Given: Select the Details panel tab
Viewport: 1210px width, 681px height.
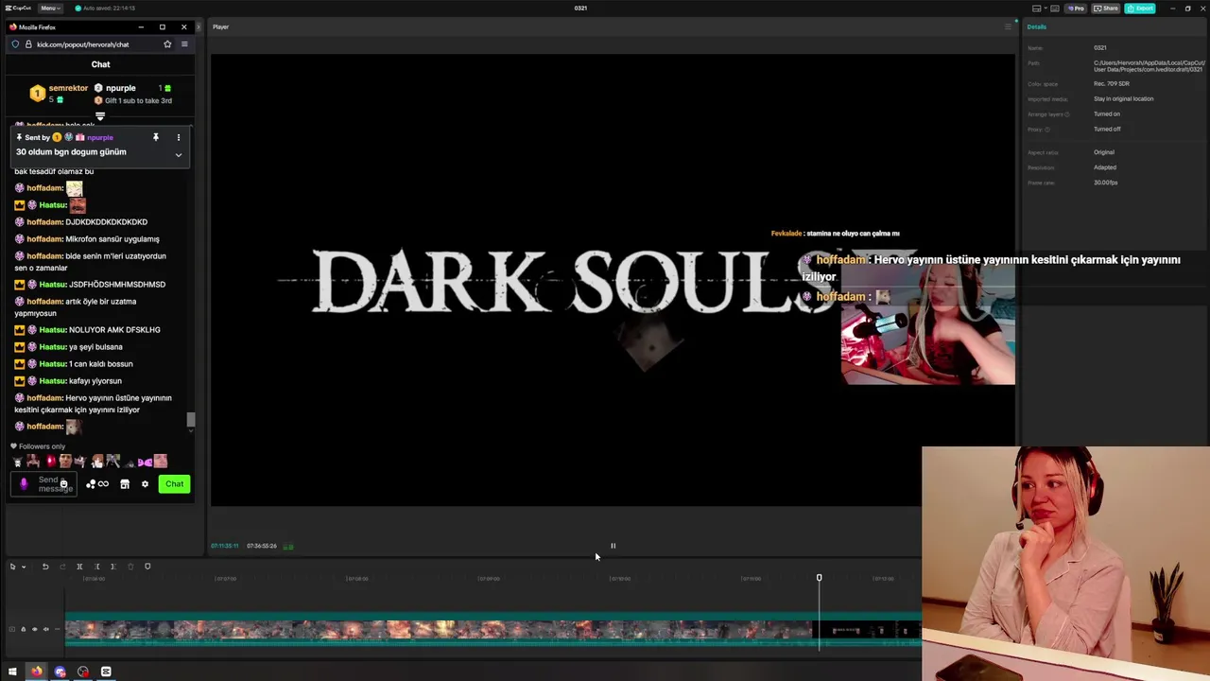Looking at the screenshot, I should click(1037, 26).
